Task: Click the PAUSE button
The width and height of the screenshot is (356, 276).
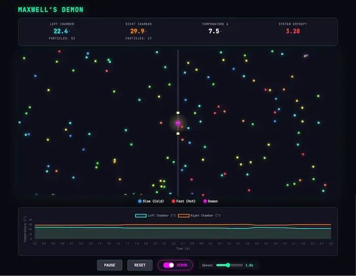Action: [x=110, y=265]
